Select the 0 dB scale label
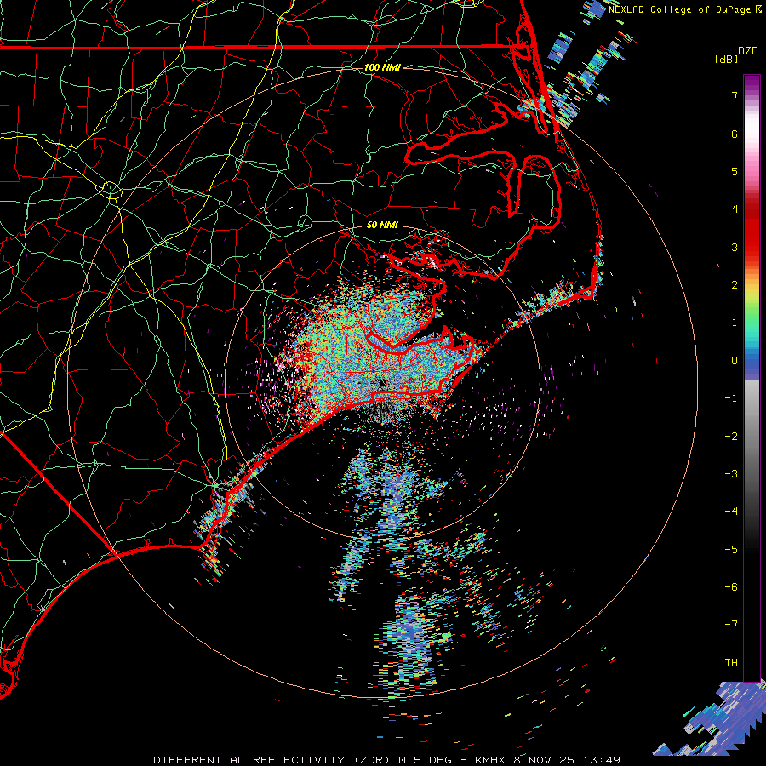The image size is (766, 766). pyautogui.click(x=735, y=361)
